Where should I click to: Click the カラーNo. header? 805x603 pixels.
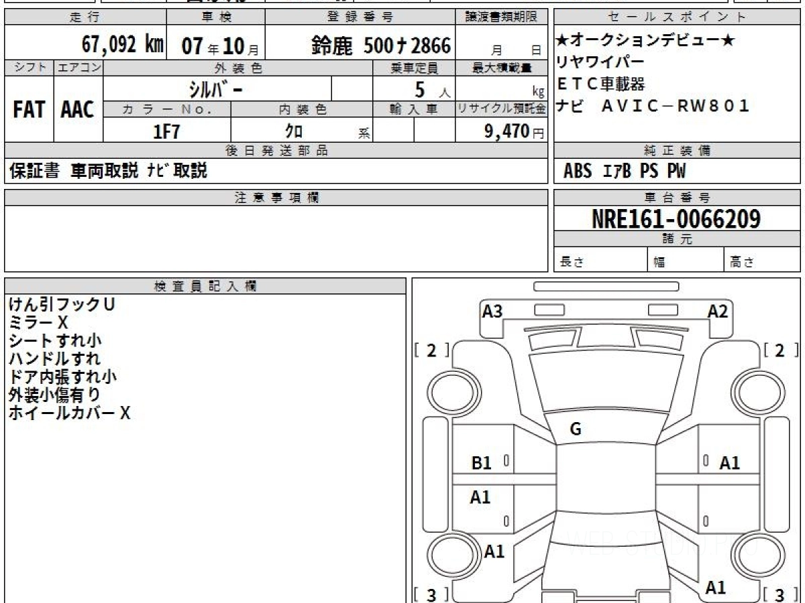tap(167, 109)
